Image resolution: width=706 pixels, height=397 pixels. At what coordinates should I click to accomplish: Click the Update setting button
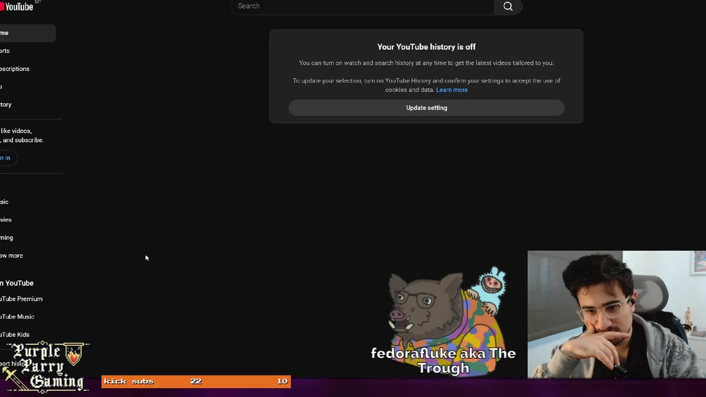pyautogui.click(x=426, y=108)
